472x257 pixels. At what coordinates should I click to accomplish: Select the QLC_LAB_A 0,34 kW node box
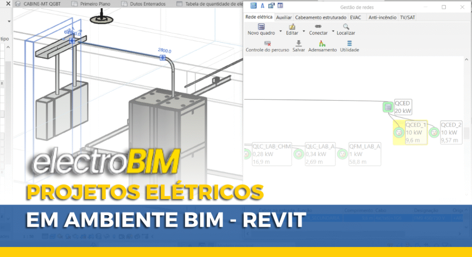(320, 154)
